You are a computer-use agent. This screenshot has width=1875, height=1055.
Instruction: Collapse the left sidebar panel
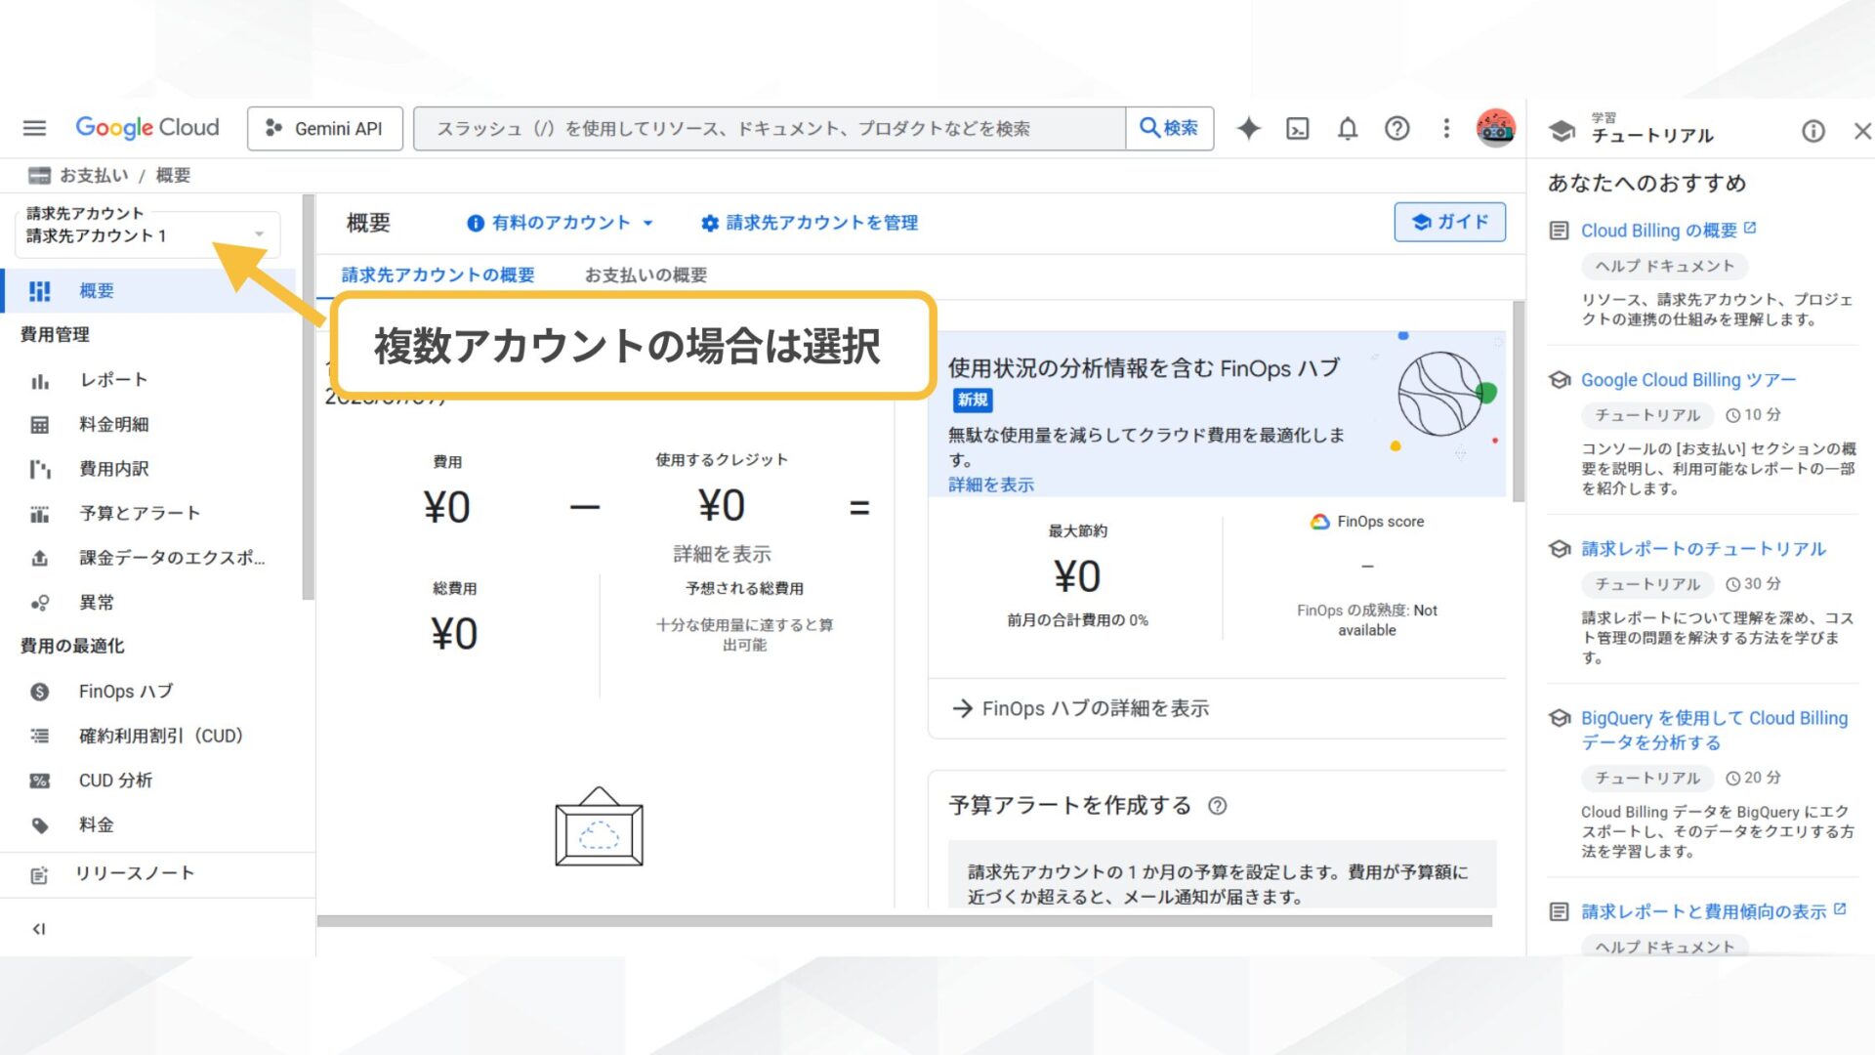38,928
